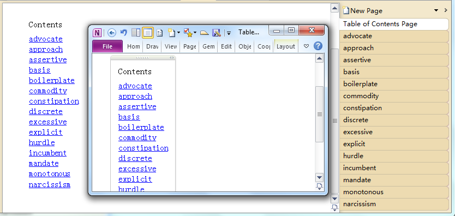
Task: Open the Cooperation ribbon tab
Action: (264, 46)
